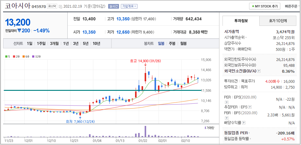
Task: Click the stock code 045970
Action: [x=39, y=6]
